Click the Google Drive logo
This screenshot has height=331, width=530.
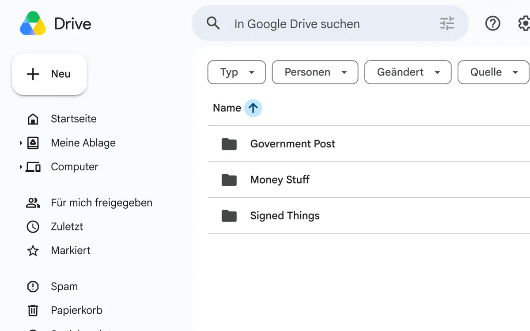[33, 23]
